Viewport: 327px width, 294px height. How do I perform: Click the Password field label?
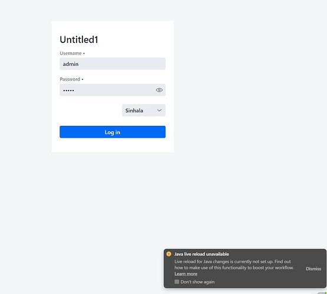(70, 79)
